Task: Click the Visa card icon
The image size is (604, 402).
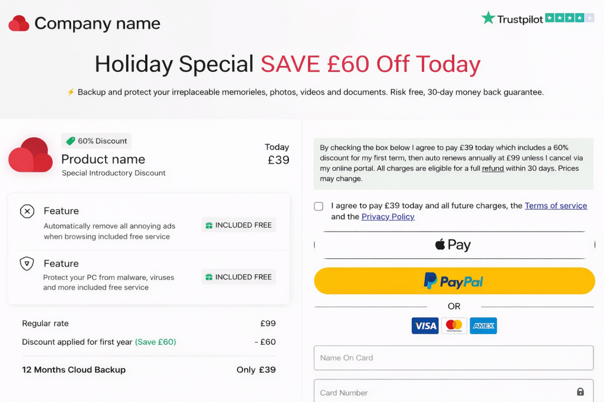Action: point(425,325)
